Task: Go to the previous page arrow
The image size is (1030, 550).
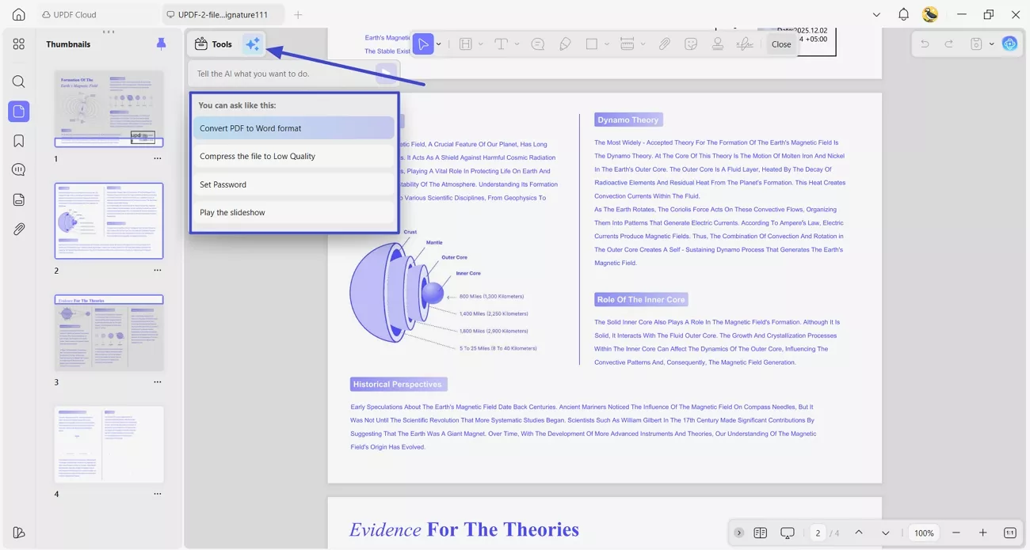Action: 859,533
